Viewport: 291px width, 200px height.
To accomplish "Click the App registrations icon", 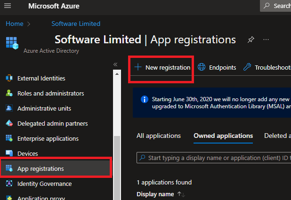I will [x=9, y=168].
